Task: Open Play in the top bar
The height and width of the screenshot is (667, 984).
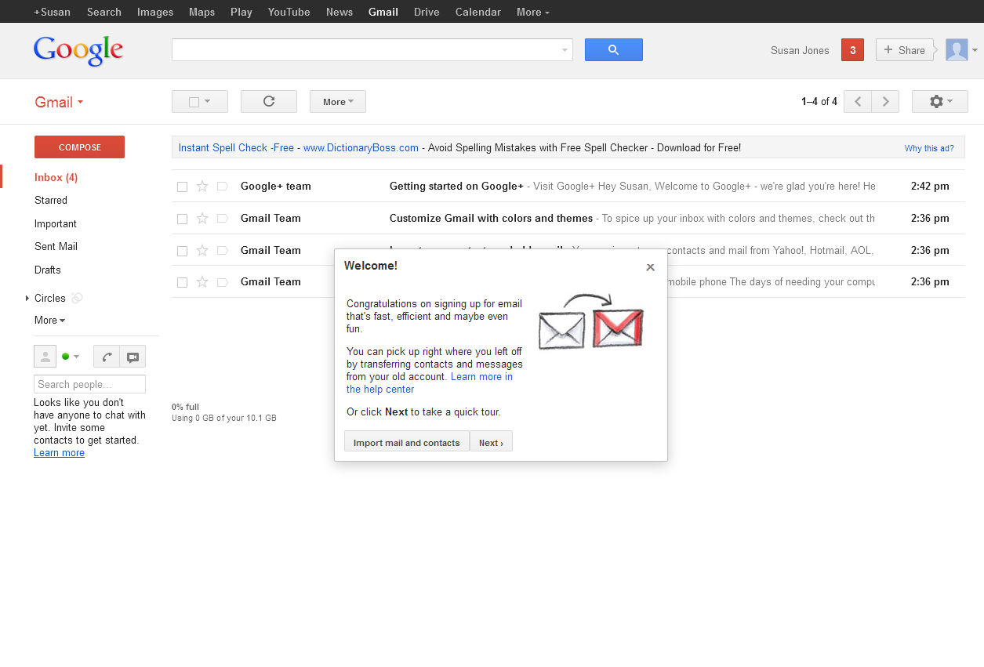Action: [241, 12]
